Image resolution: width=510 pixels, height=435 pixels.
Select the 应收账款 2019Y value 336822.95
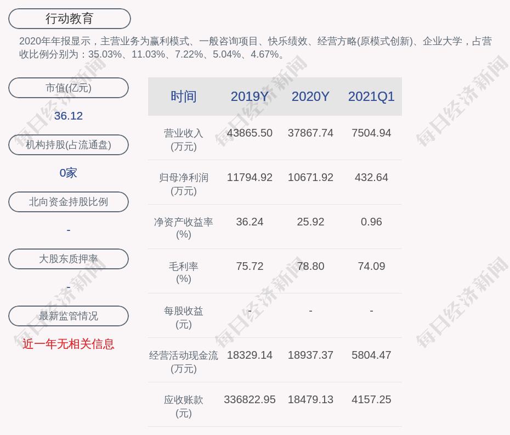pos(250,399)
